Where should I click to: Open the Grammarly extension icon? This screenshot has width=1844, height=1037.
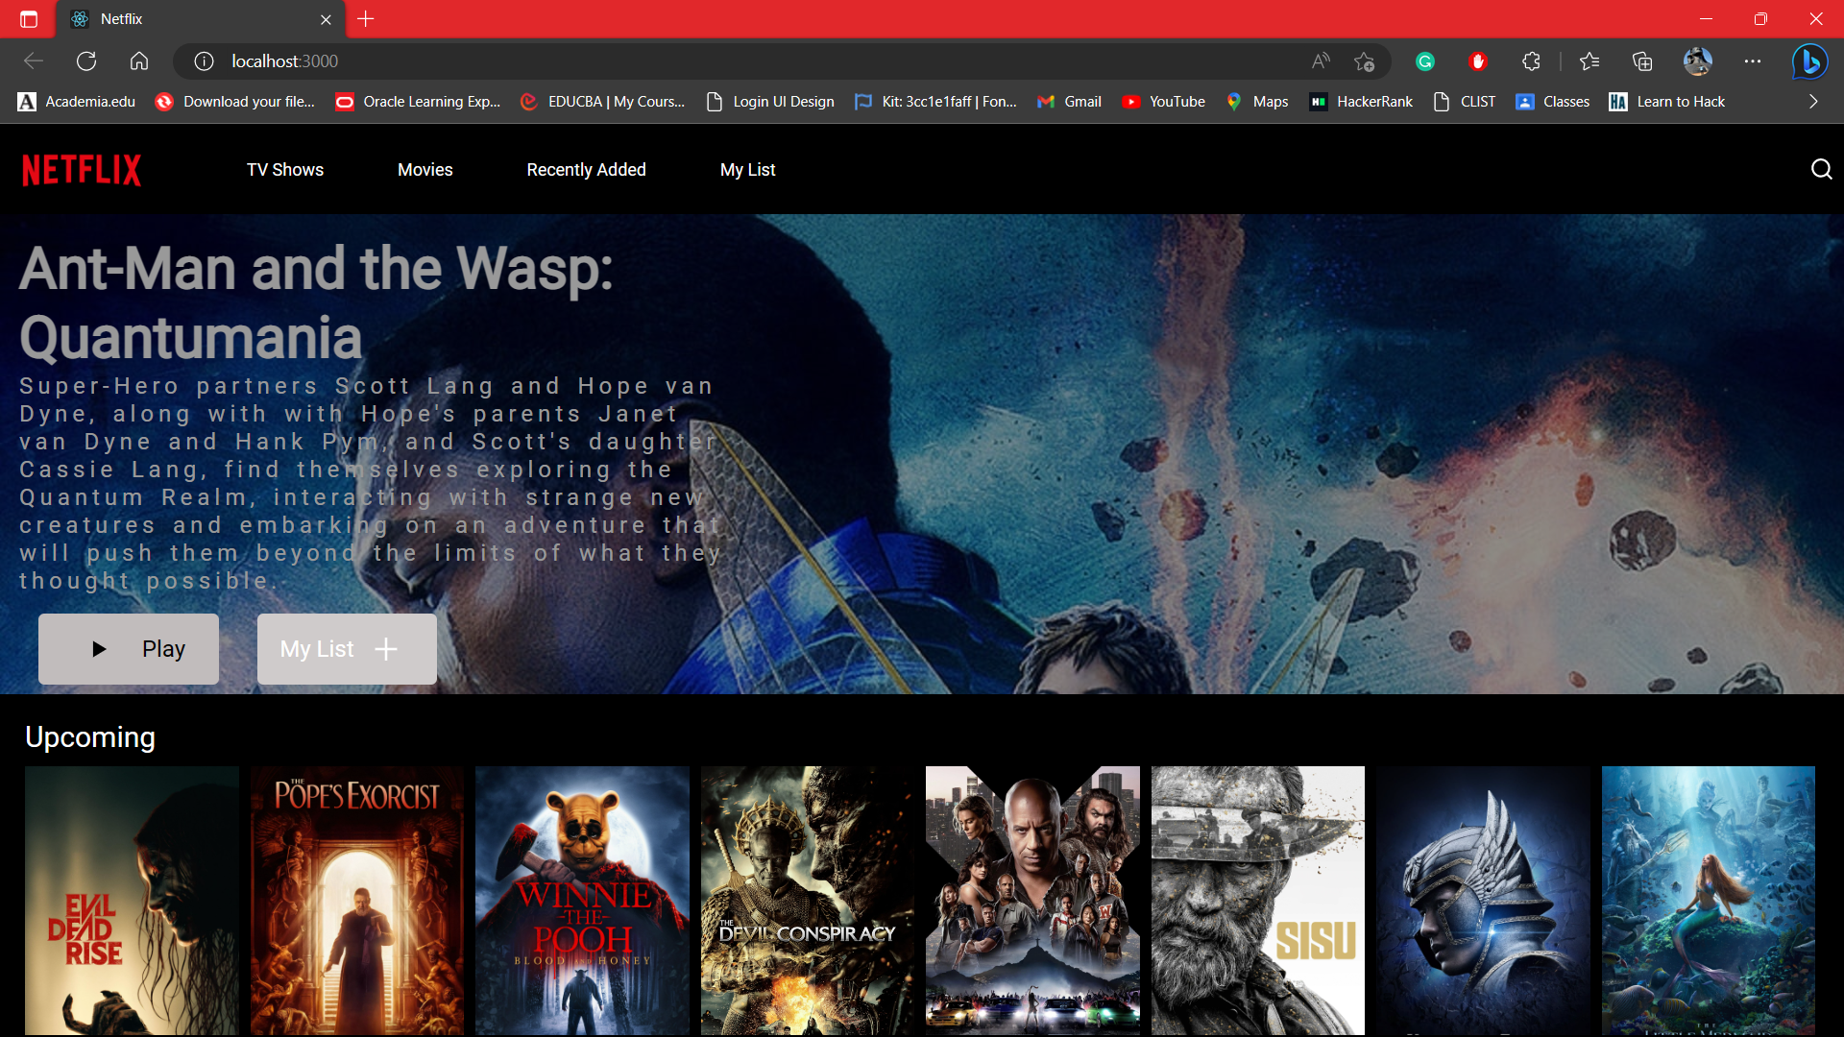1424,60
